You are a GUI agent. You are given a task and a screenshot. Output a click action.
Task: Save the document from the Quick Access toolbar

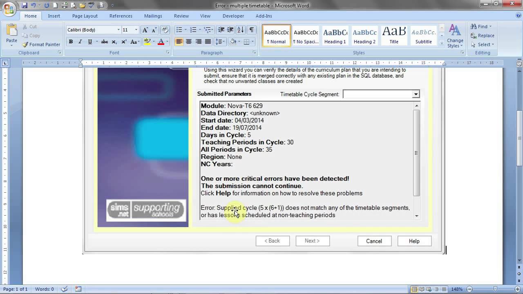25,5
